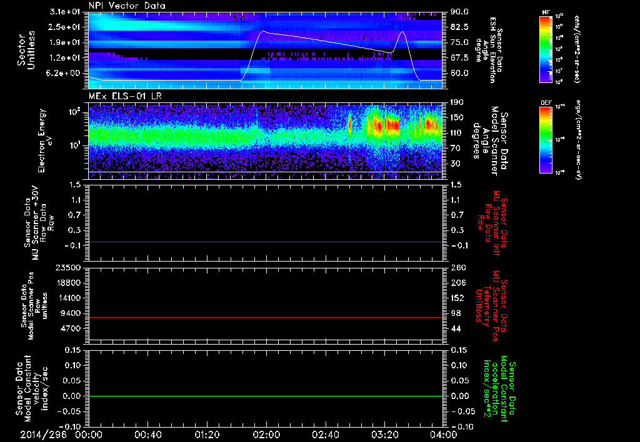640x442 pixels.
Task: Click the 1.9e+01 sector tick label
Action: point(65,42)
